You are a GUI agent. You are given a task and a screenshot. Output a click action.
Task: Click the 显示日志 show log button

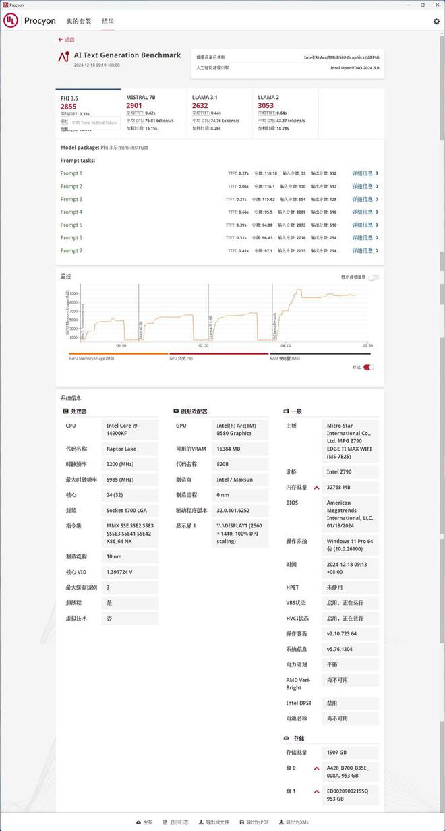[175, 822]
